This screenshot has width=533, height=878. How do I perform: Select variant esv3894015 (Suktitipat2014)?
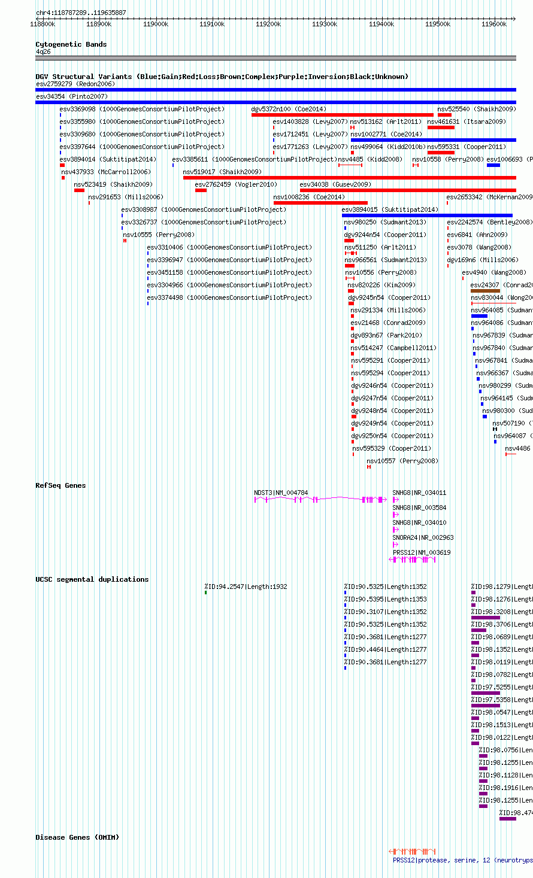(x=390, y=209)
